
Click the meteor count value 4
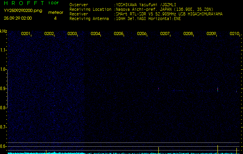coord(55,18)
